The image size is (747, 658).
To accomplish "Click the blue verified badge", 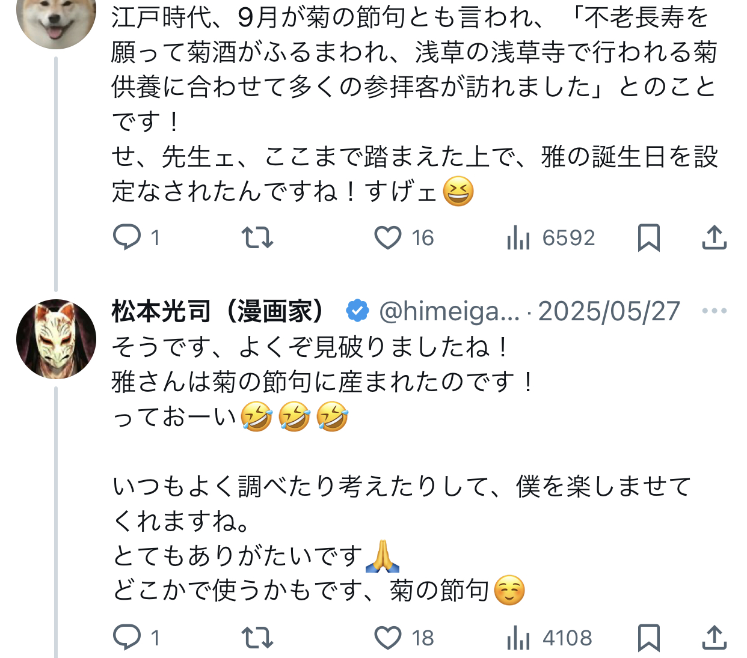I will coord(357,311).
